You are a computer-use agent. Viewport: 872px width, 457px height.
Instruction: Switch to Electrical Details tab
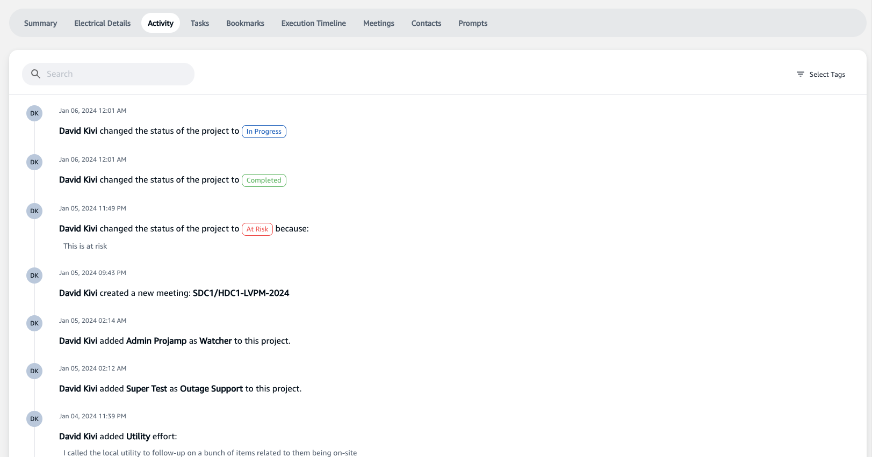click(x=102, y=23)
